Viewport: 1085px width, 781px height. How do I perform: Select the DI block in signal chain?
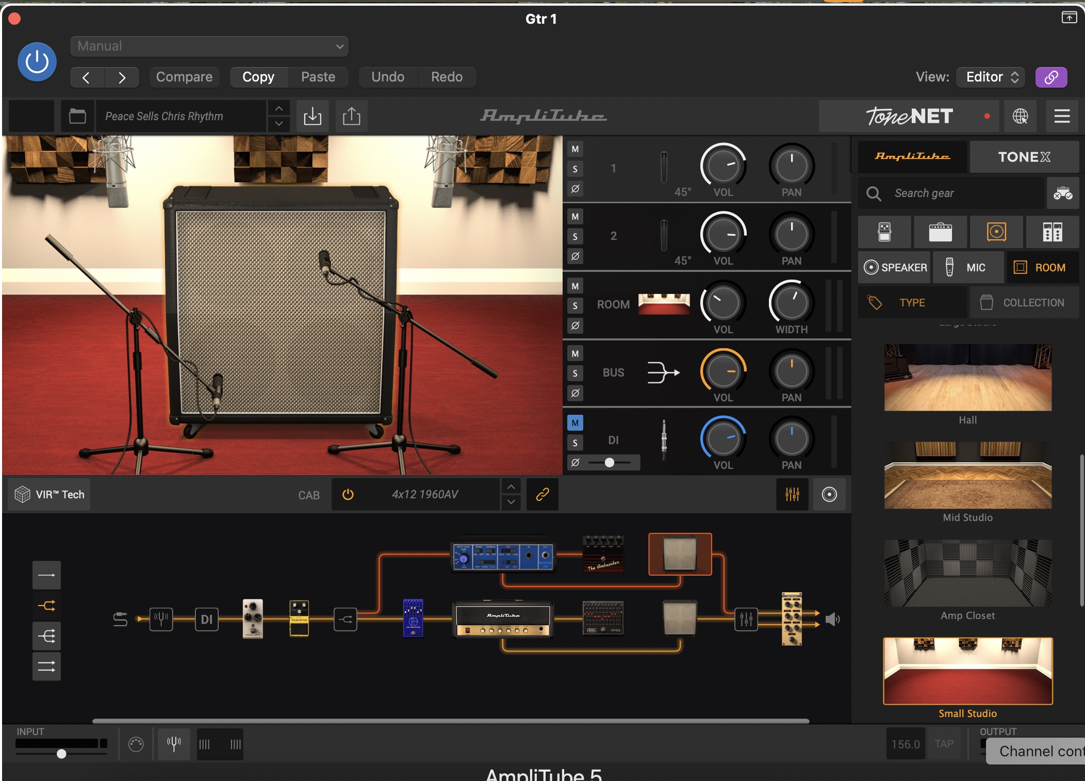click(x=206, y=619)
